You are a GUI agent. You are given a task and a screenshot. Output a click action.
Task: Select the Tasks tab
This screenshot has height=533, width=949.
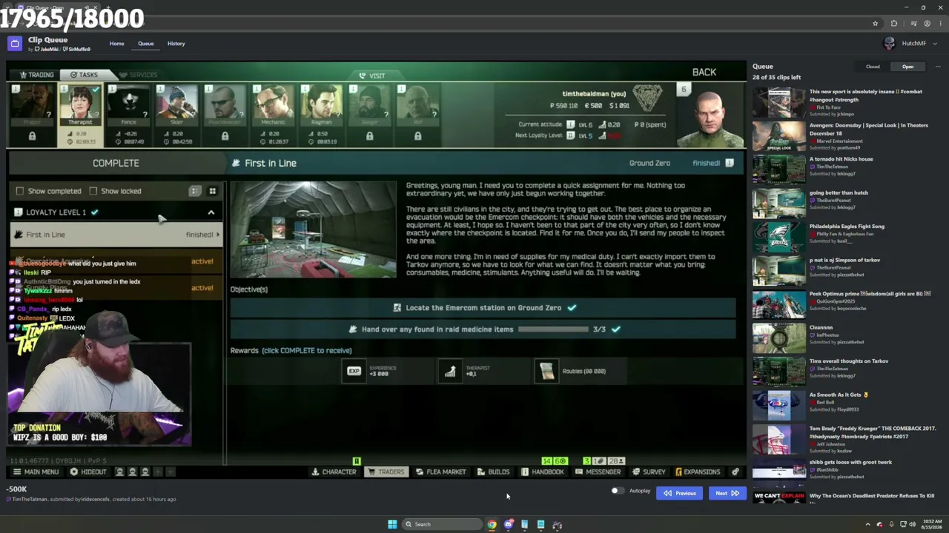click(x=85, y=75)
